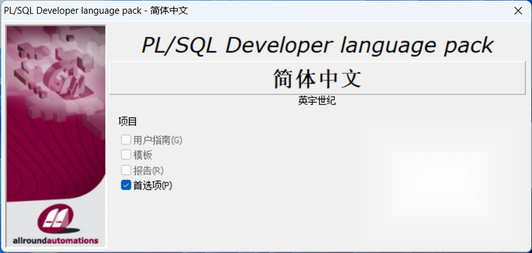This screenshot has width=532, height=253.
Task: Click the 项目 section heading
Action: [127, 122]
